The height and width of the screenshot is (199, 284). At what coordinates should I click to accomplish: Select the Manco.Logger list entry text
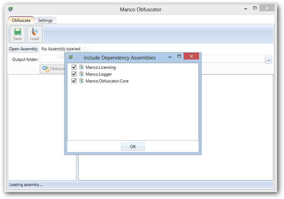click(x=99, y=74)
